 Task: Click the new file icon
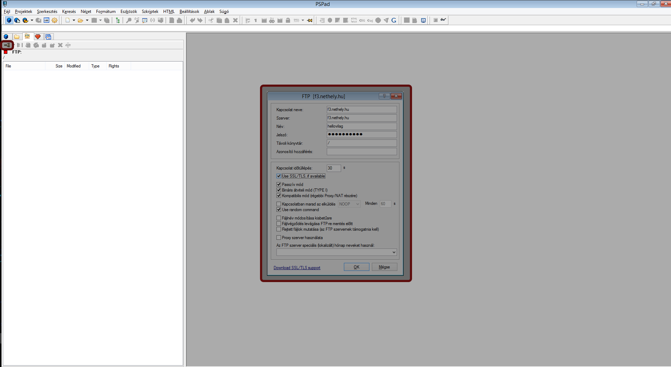click(x=67, y=20)
